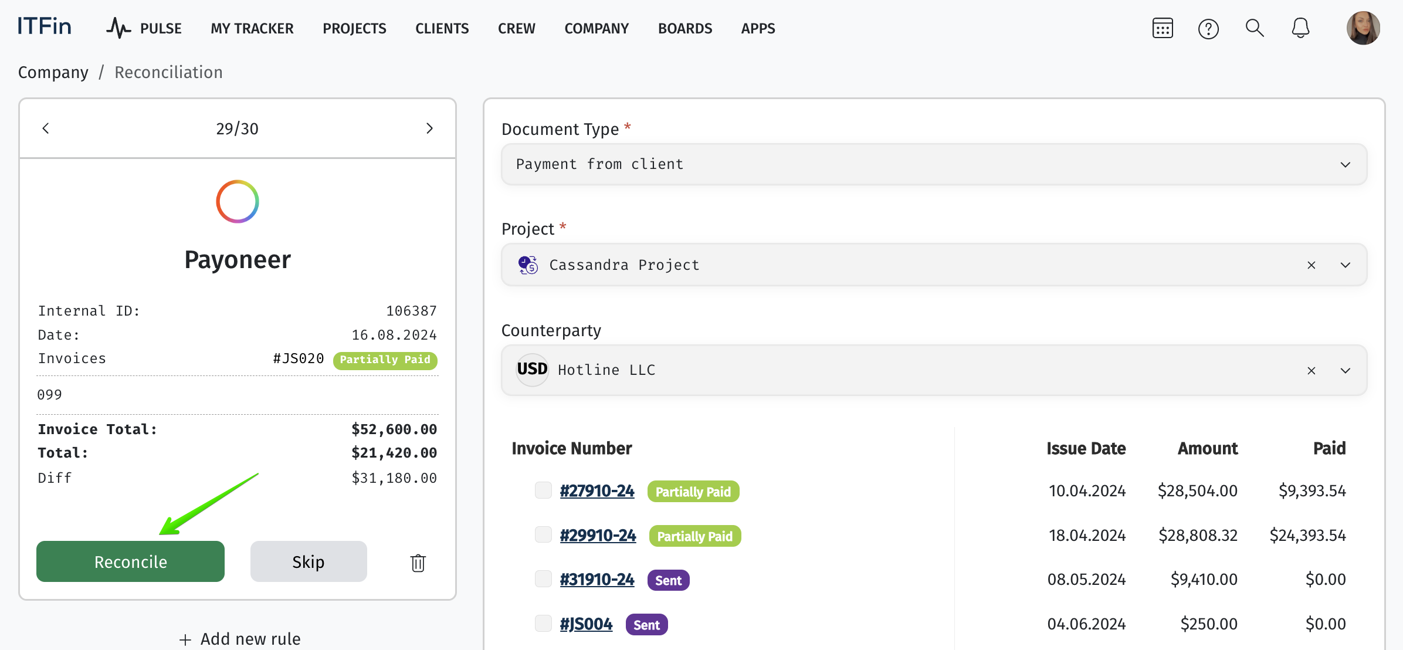Click the date value 16.08.2024

point(394,335)
